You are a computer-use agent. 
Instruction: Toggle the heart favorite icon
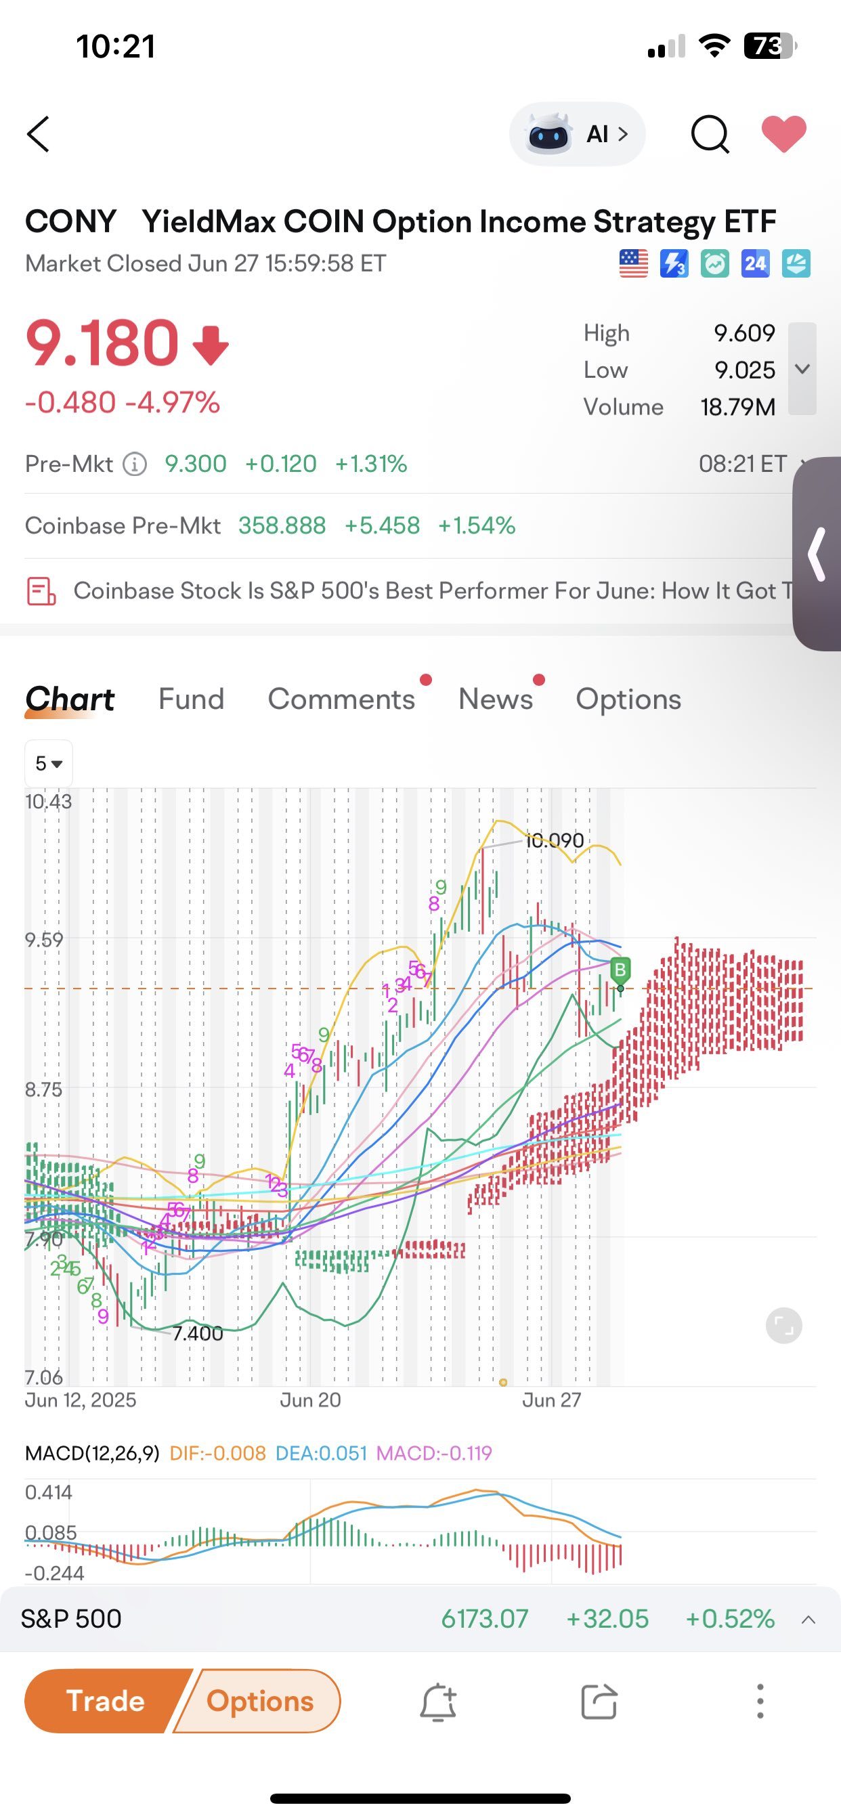point(783,133)
